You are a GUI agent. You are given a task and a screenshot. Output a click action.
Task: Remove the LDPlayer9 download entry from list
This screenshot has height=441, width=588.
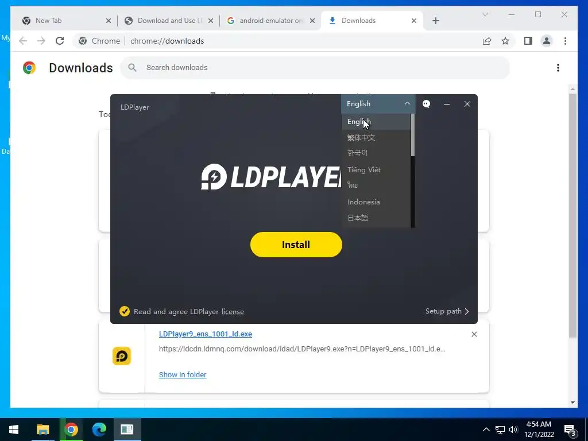(x=474, y=334)
